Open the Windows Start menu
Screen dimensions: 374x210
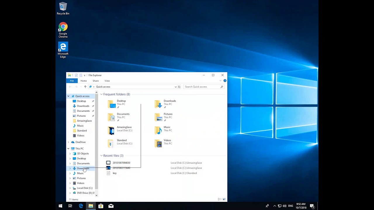[x=60, y=206]
